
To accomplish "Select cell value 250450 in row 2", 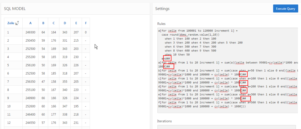I will point(30,41).
